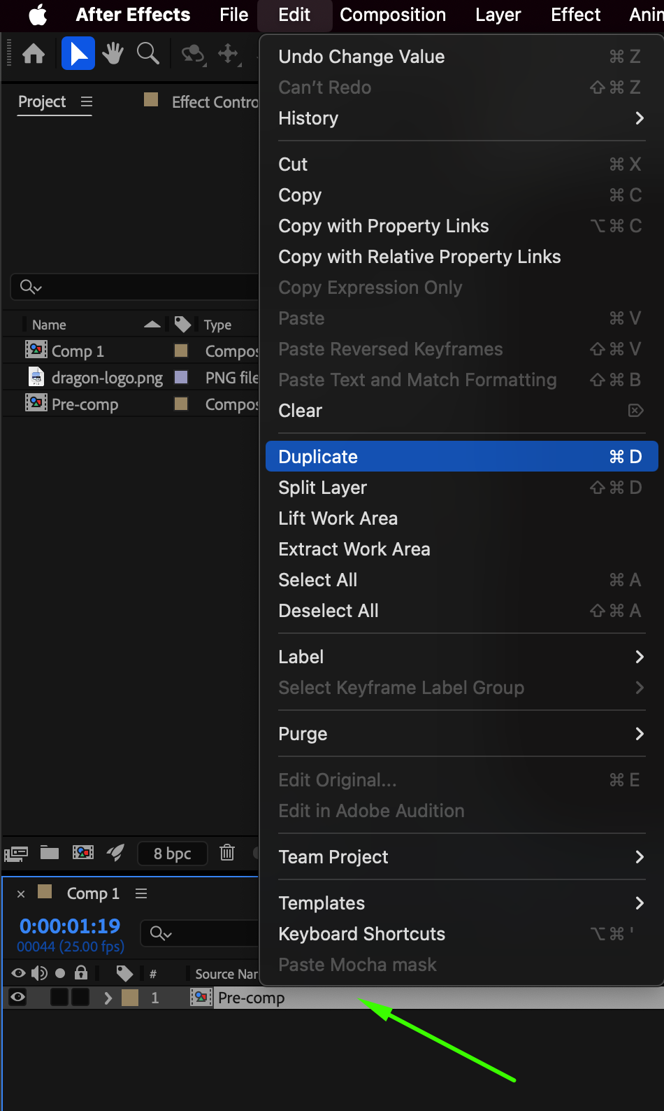The width and height of the screenshot is (664, 1111).
Task: Create a new folder in Project panel
Action: click(x=50, y=852)
